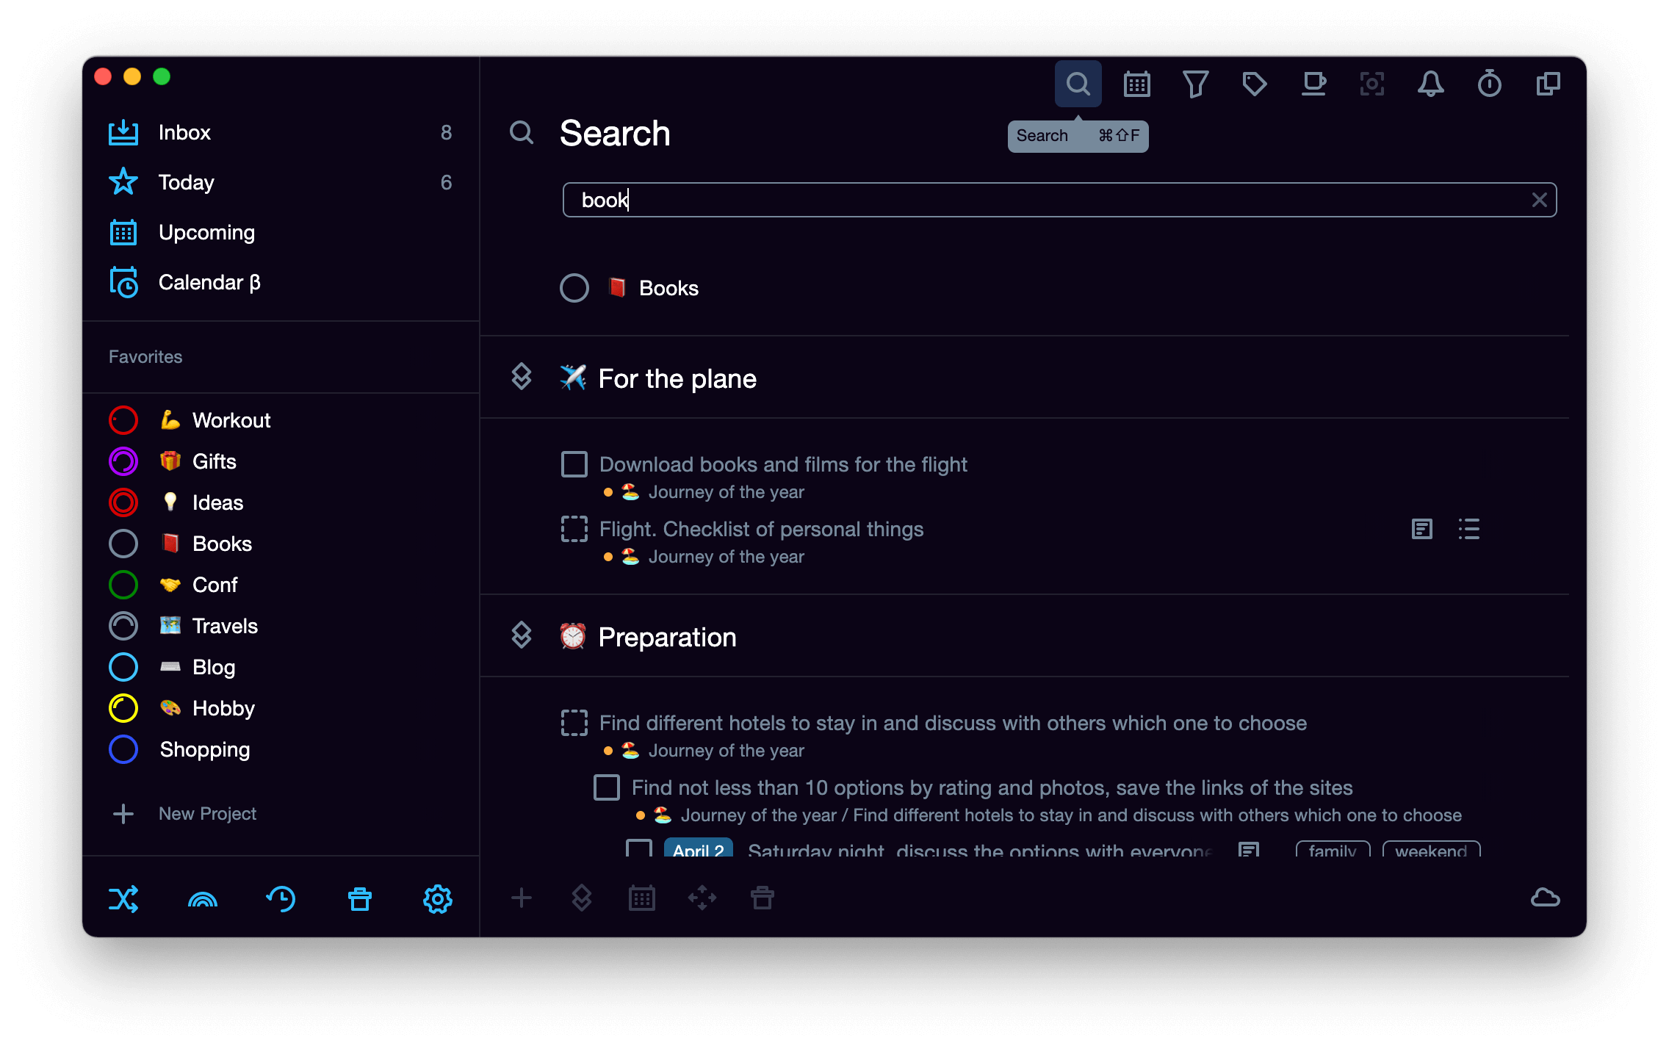This screenshot has height=1046, width=1669.
Task: Click the plus add-task icon in bottom toolbar
Action: coord(522,897)
